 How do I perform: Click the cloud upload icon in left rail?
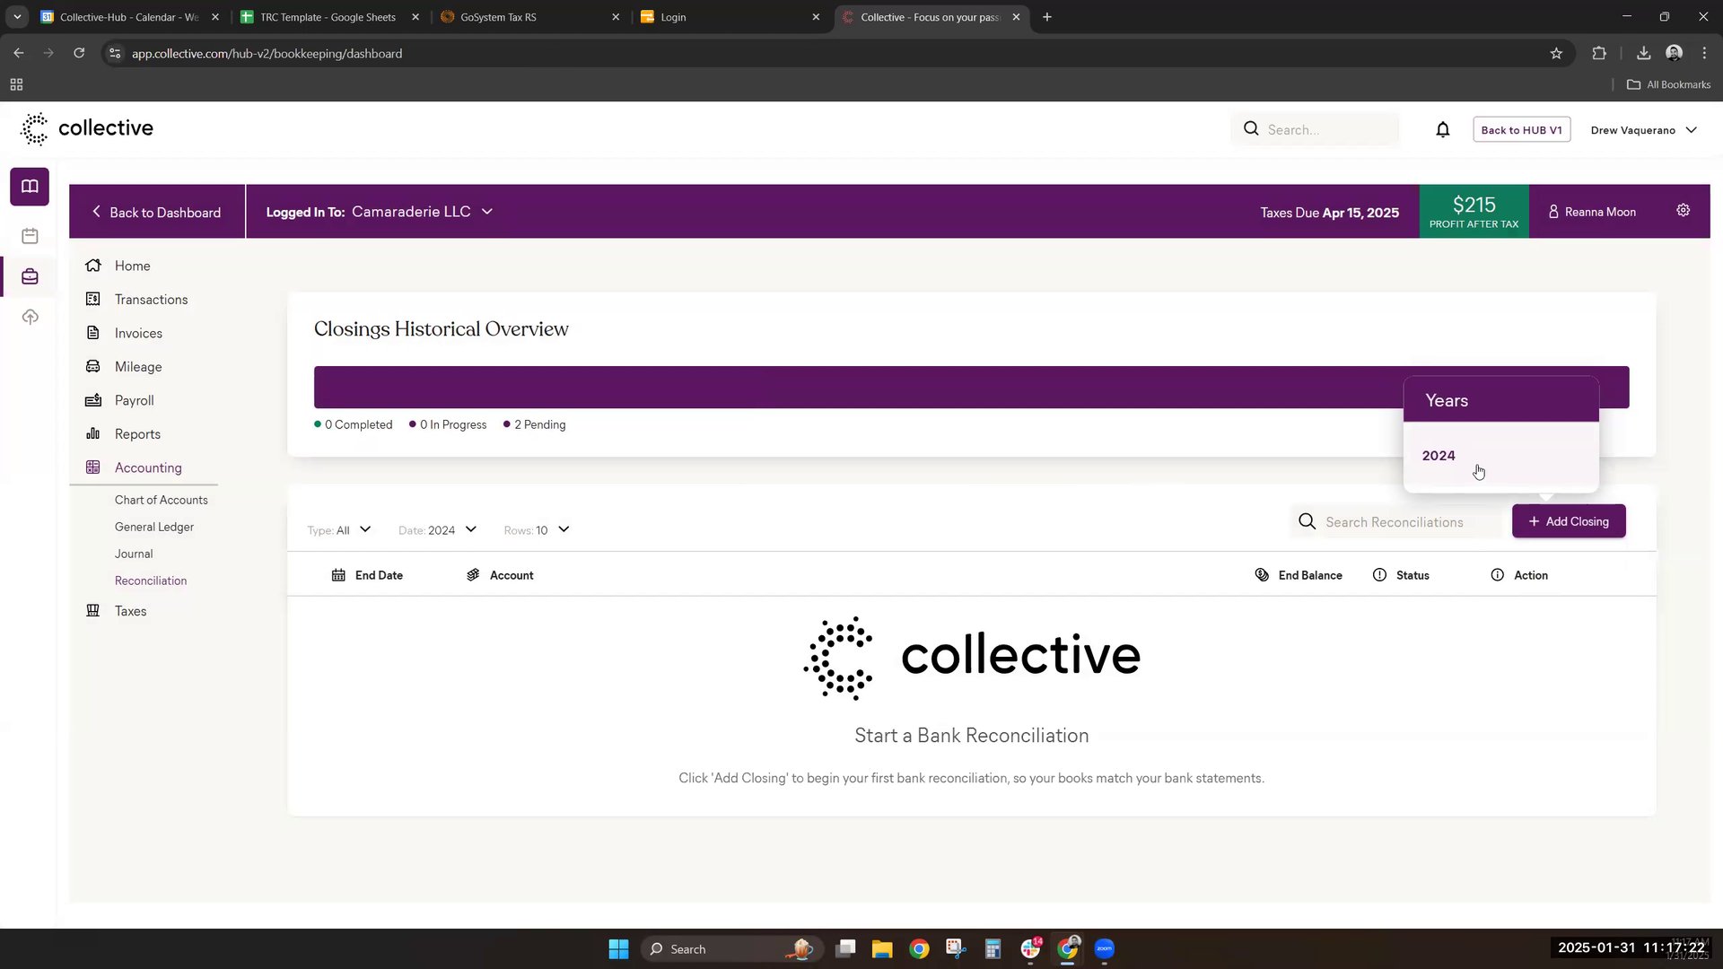[x=30, y=318]
